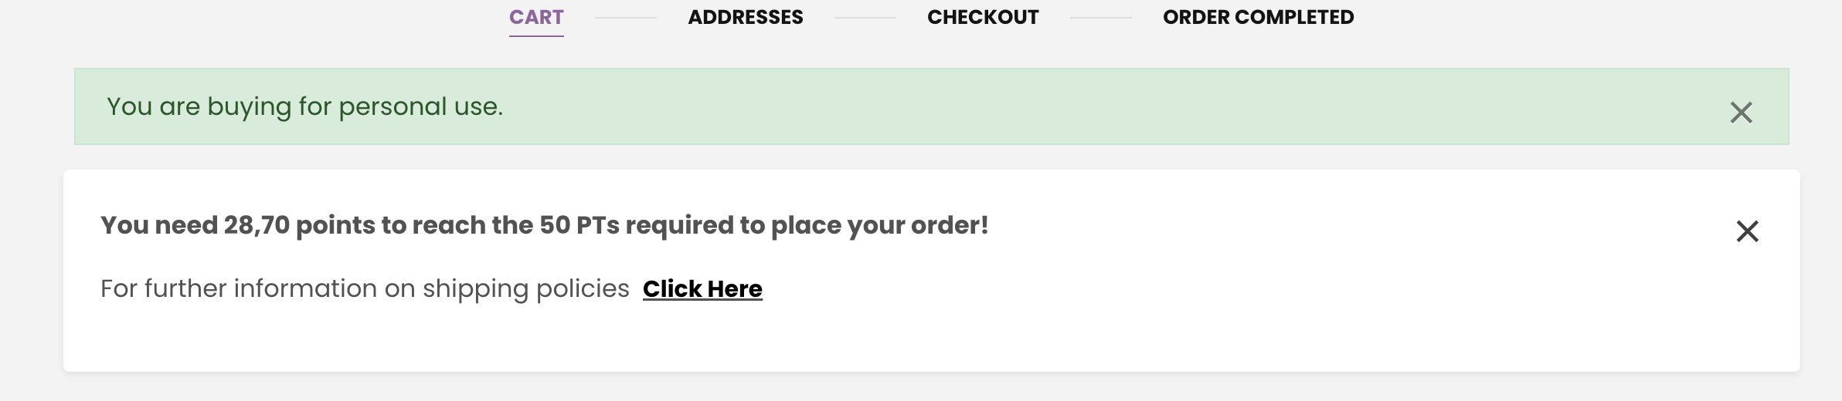This screenshot has height=401, width=1842.
Task: Open the CHECKOUT step
Action: [x=983, y=17]
